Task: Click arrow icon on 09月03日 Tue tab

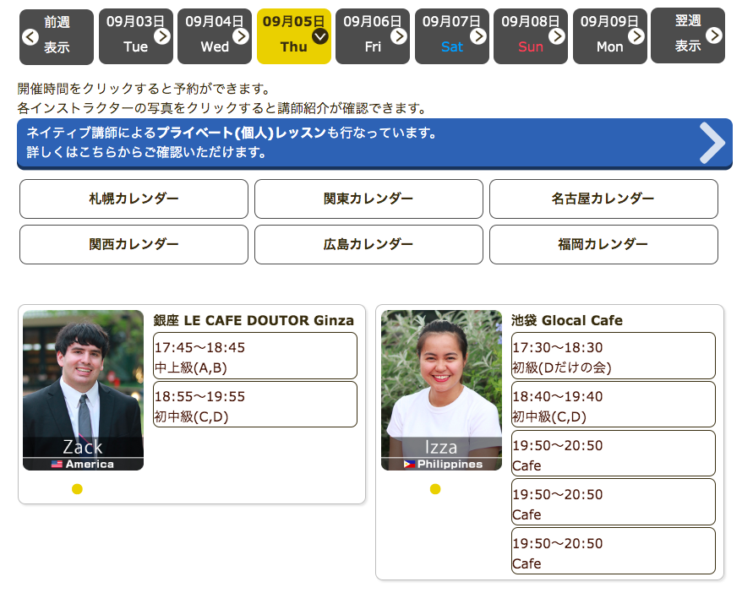Action: 162,35
